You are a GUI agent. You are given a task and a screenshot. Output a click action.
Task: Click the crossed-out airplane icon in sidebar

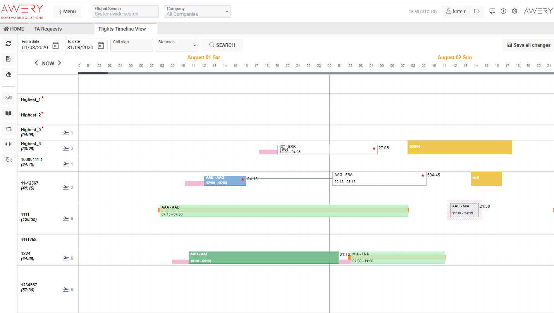click(x=9, y=159)
